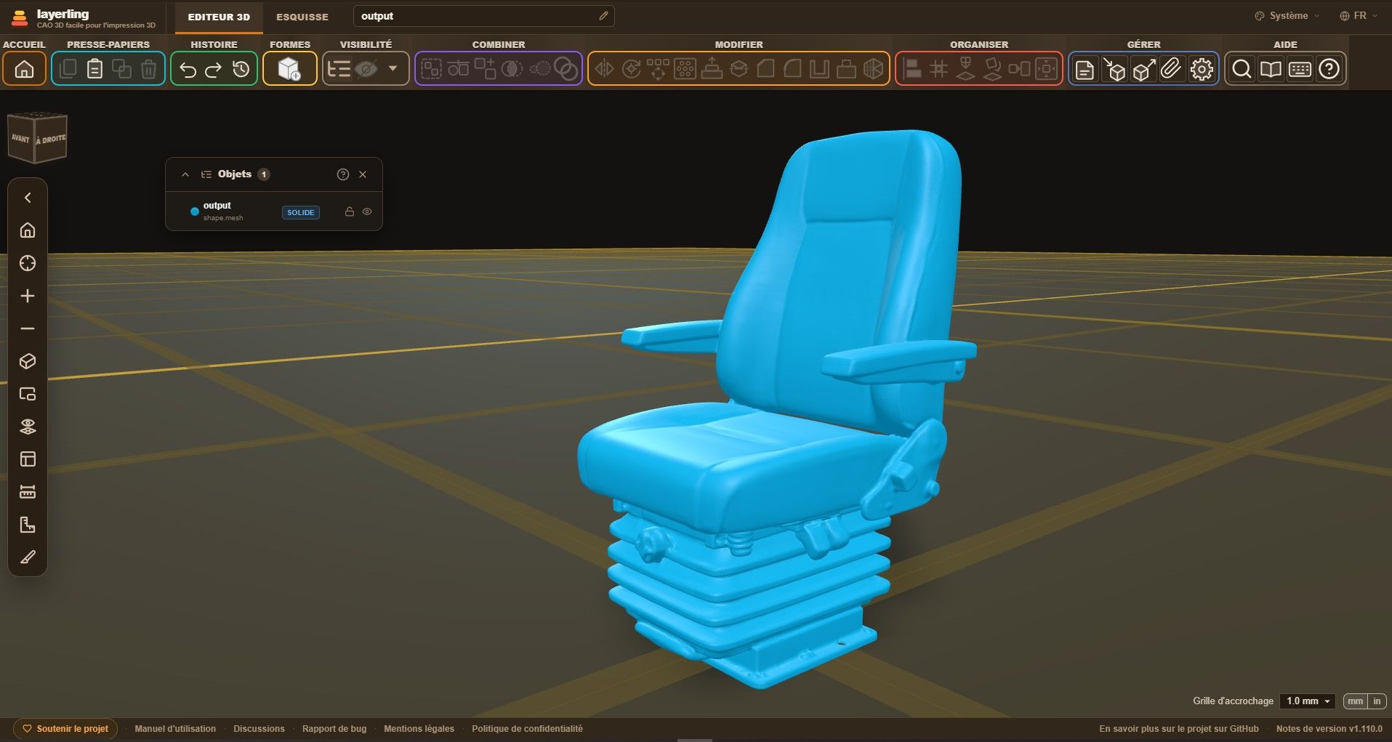Screen dimensions: 1392x742
Task: Show keyboard shortcuts icon
Action: coord(1300,69)
